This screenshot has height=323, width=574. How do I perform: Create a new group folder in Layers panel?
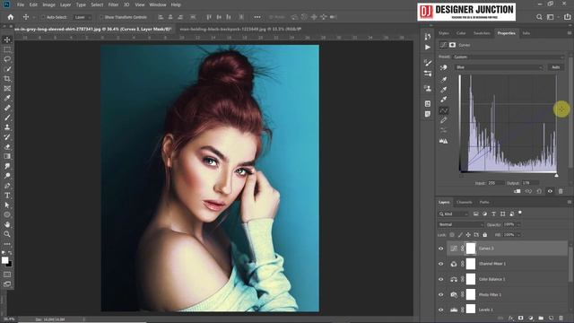(x=541, y=319)
